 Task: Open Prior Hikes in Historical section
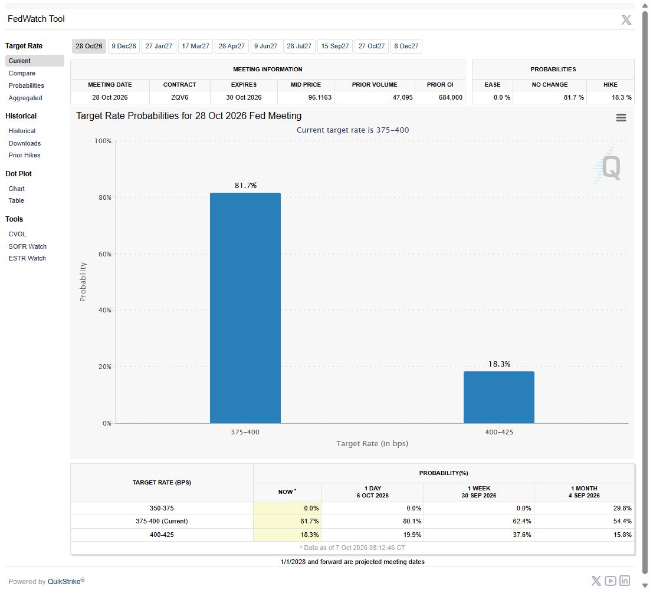tap(24, 155)
